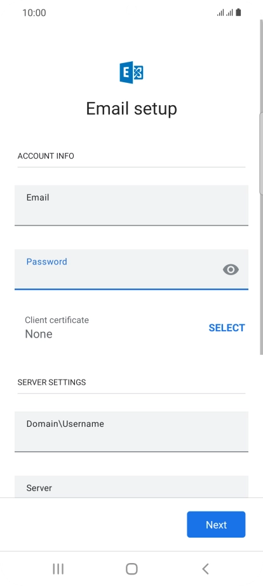The width and height of the screenshot is (263, 586).
Task: Tap the ACCOUNT INFO section header
Action: point(46,156)
